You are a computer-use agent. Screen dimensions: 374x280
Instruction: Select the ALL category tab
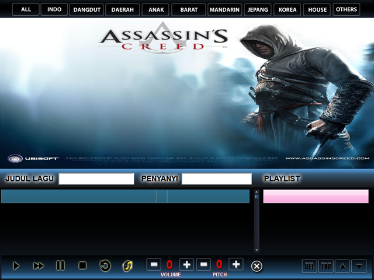point(26,9)
